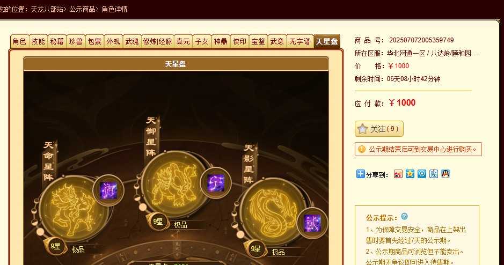Open the 无字谱 tab

tap(300, 41)
